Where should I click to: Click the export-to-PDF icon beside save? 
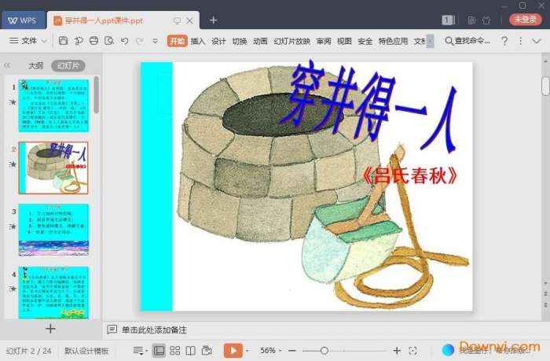tap(79, 41)
